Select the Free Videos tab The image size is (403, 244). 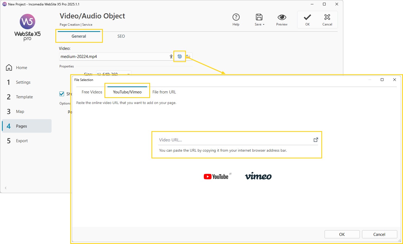(92, 92)
